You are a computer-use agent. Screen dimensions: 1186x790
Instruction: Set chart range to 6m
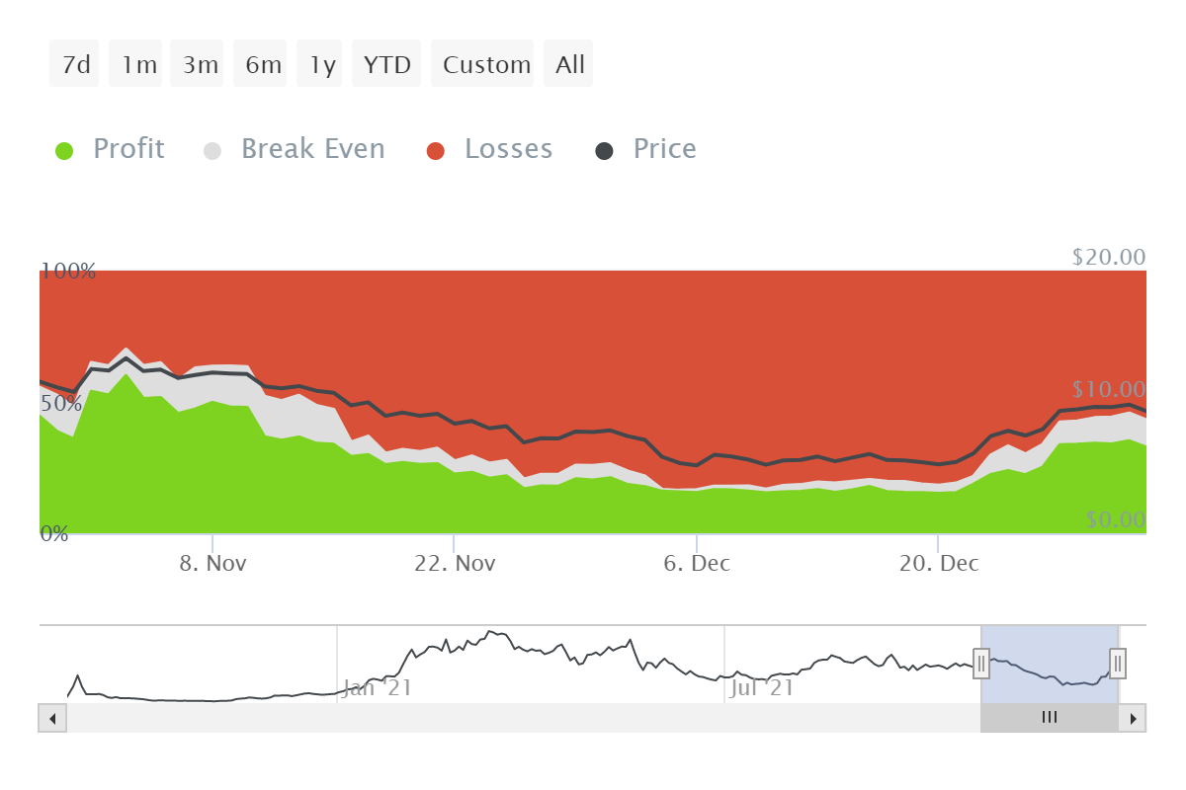click(262, 64)
